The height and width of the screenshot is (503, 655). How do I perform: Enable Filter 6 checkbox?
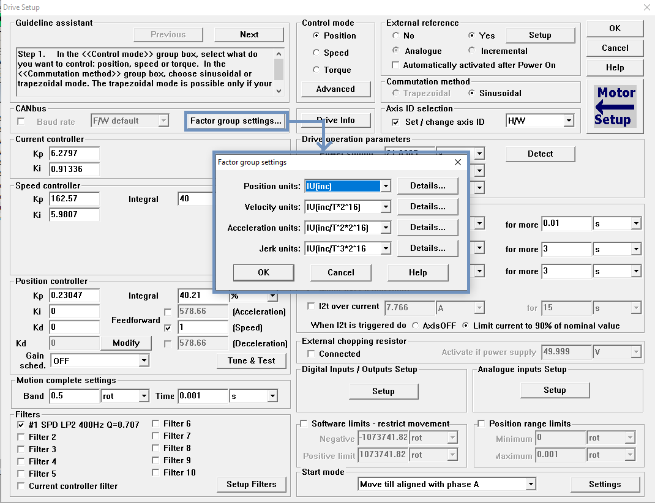pos(155,423)
